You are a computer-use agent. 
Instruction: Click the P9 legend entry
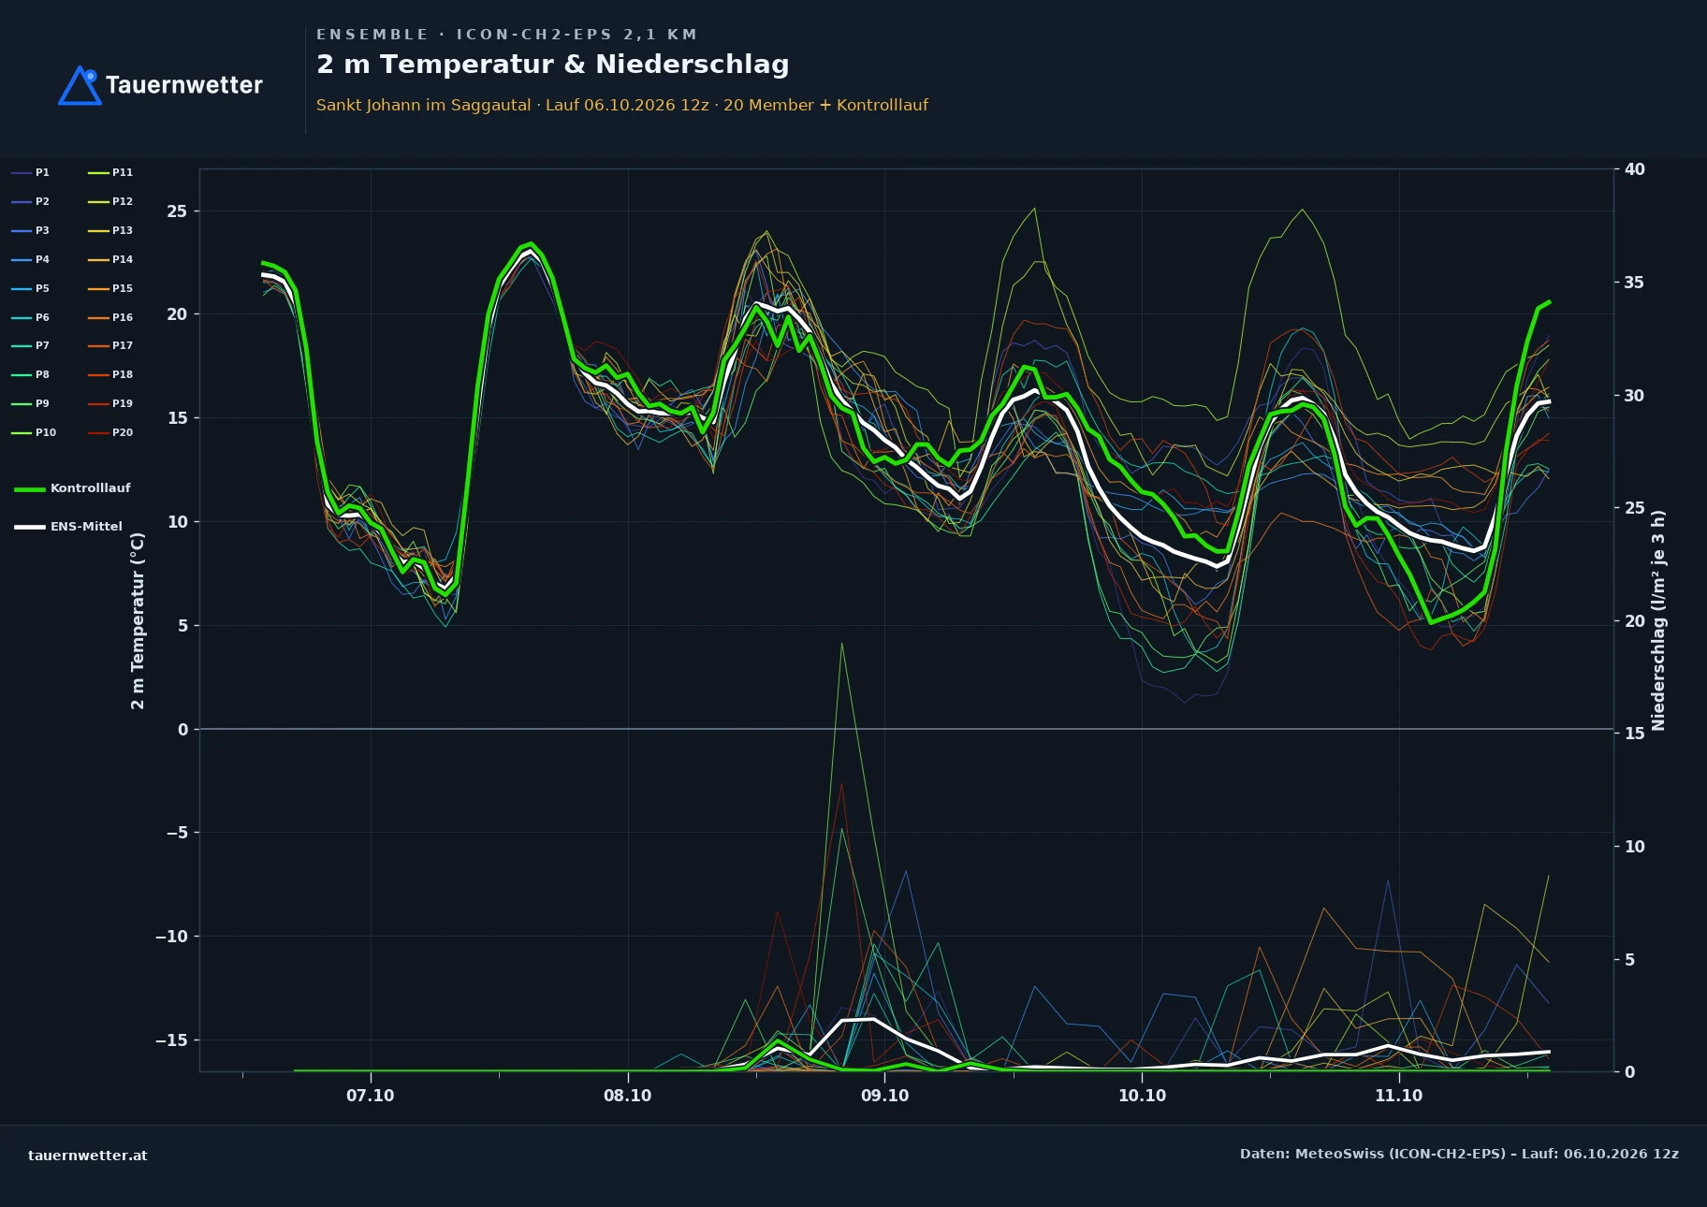tap(31, 403)
